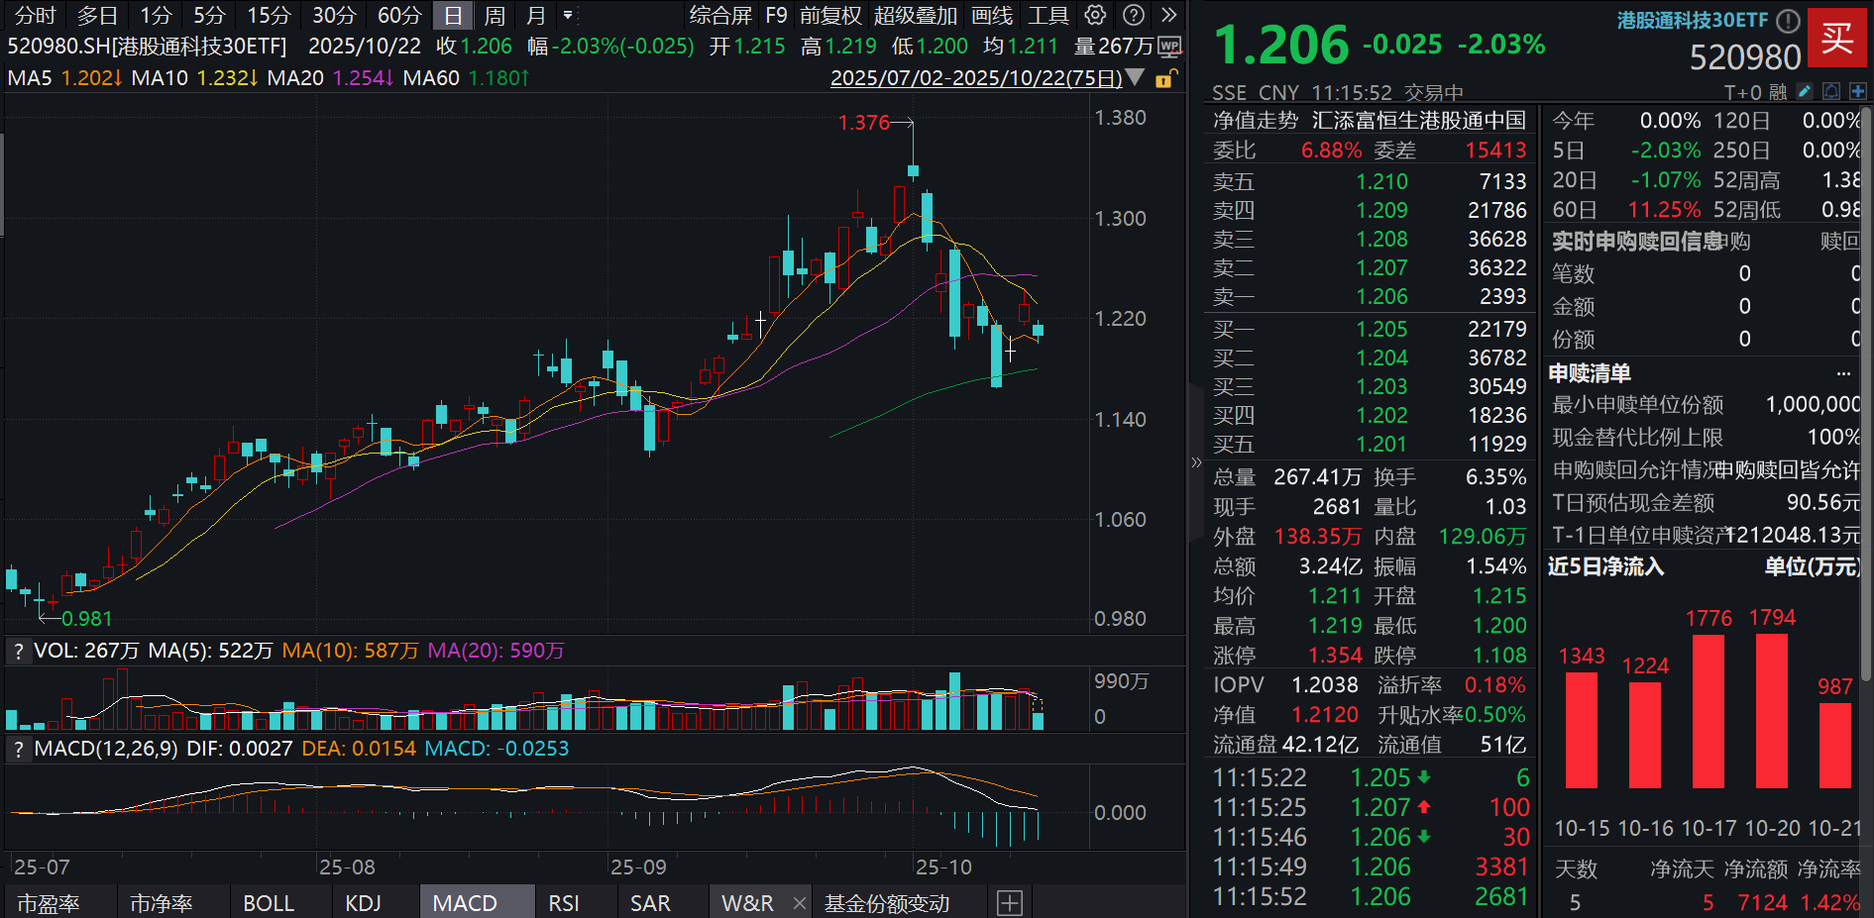
Task: Click the ? icon next to VOL indicator
Action: point(17,651)
